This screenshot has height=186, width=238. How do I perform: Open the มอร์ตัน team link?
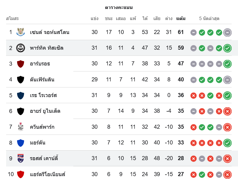pyautogui.click(x=38, y=143)
